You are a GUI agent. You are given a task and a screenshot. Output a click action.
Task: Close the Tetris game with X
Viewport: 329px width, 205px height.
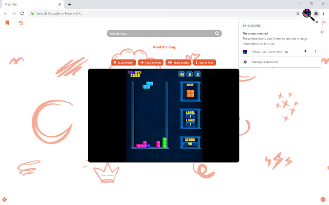coord(197,74)
